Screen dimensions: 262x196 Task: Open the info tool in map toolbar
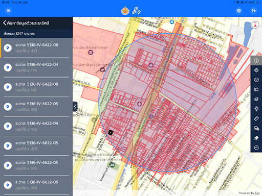(256, 60)
